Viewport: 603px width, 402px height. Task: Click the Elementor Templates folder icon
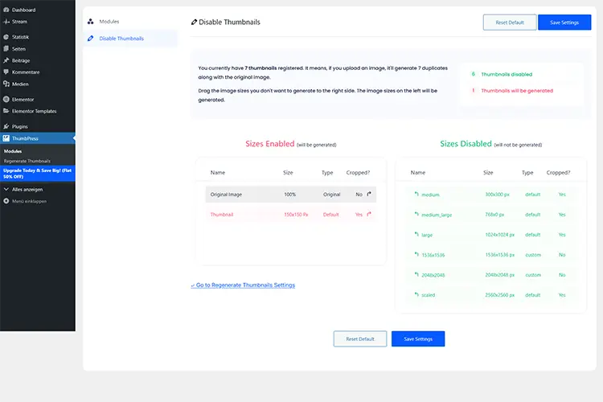click(6, 111)
